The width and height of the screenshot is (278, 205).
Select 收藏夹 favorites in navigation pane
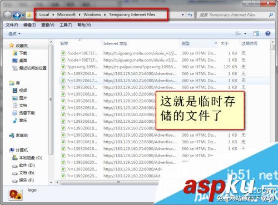tap(18, 46)
